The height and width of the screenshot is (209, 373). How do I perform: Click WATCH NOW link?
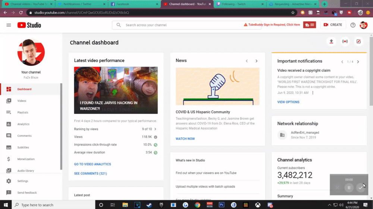tap(185, 139)
